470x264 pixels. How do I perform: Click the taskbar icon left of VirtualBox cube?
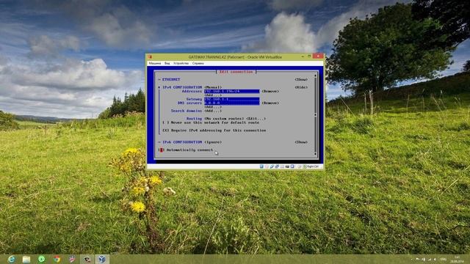point(87,259)
